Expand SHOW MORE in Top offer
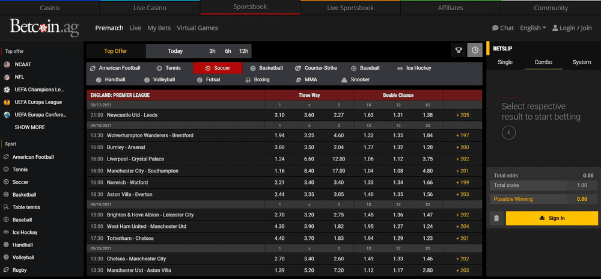601x279 pixels. pos(30,127)
